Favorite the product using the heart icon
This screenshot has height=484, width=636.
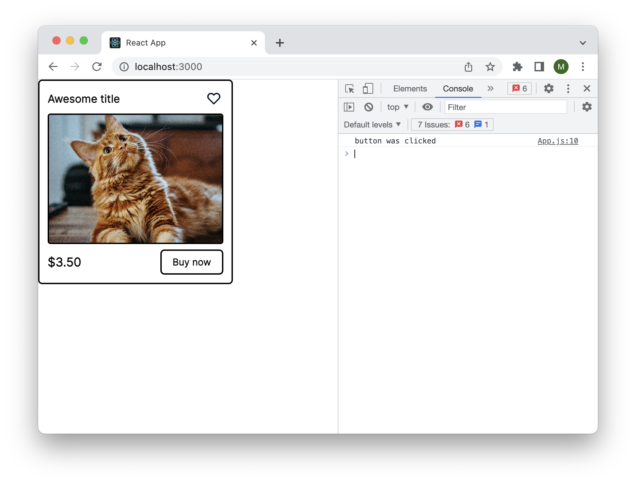point(213,99)
